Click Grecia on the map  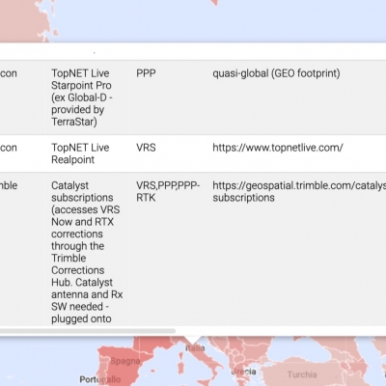(244, 372)
